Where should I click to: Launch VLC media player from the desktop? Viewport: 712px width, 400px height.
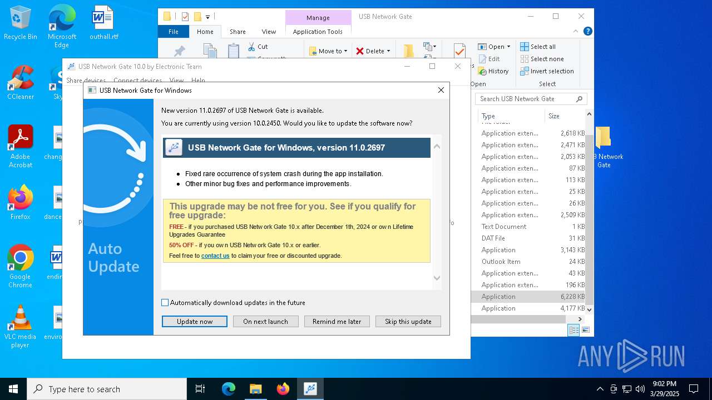coord(20,327)
